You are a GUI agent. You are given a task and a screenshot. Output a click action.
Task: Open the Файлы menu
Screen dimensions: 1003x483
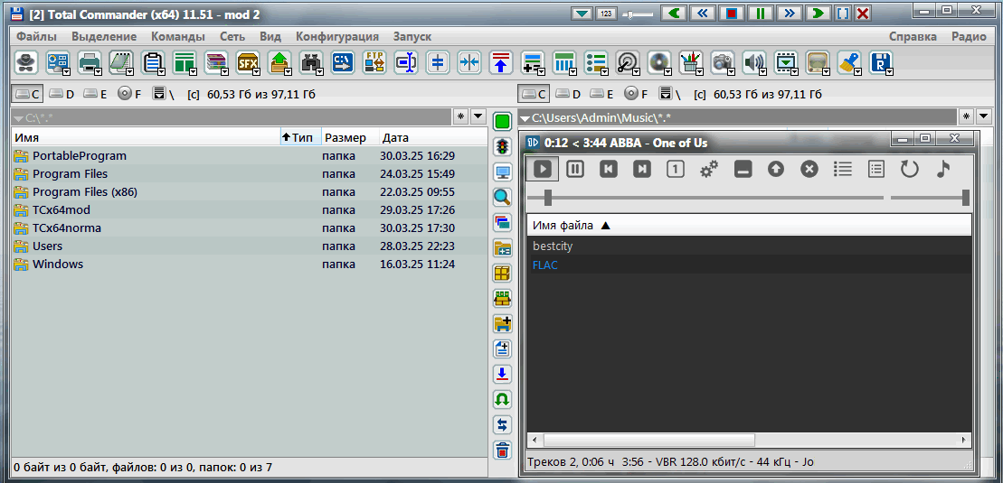click(36, 36)
